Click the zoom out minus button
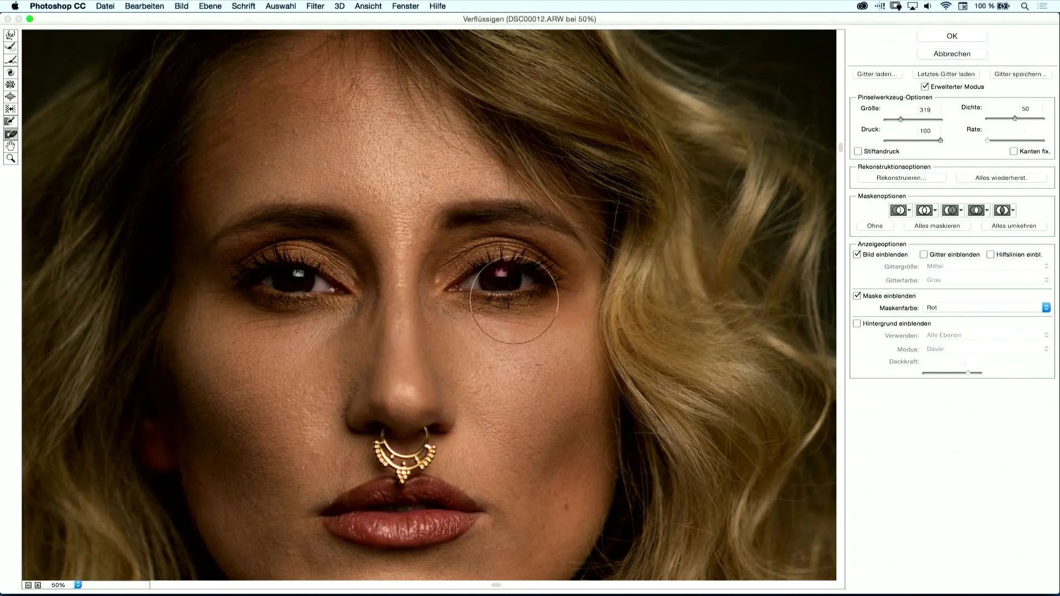The image size is (1060, 596). (28, 585)
